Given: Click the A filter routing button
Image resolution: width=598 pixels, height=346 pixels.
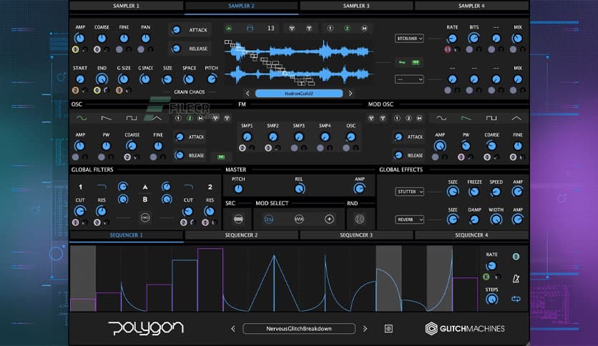Looking at the screenshot, I should [145, 187].
